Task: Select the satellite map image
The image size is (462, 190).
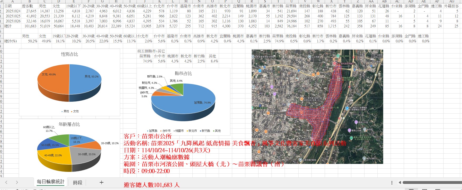Action: 317,107
